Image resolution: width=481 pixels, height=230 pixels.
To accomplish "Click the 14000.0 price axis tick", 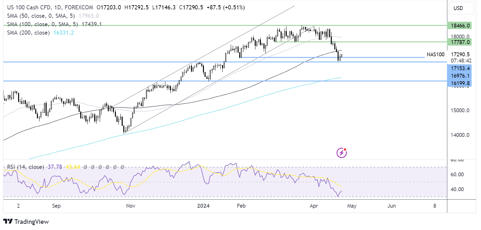I will (x=460, y=135).
